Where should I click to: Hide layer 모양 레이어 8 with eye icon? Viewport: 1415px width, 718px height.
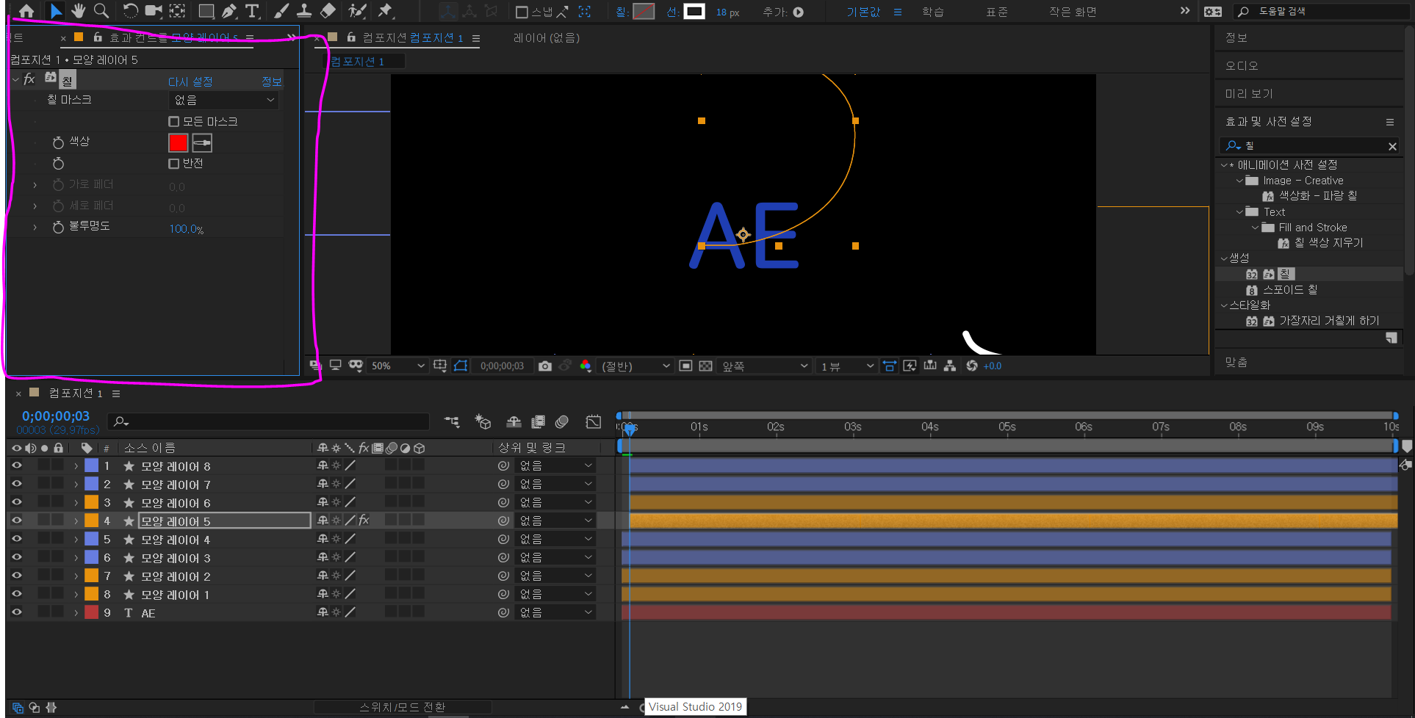16,465
